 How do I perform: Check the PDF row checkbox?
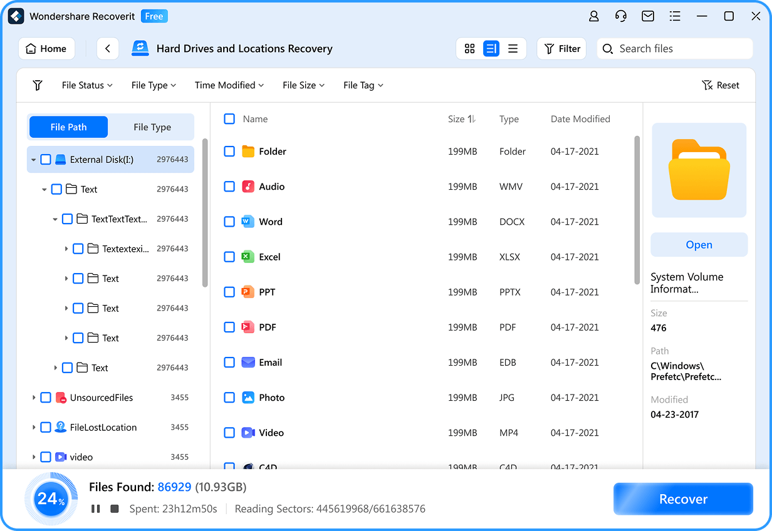pos(229,327)
